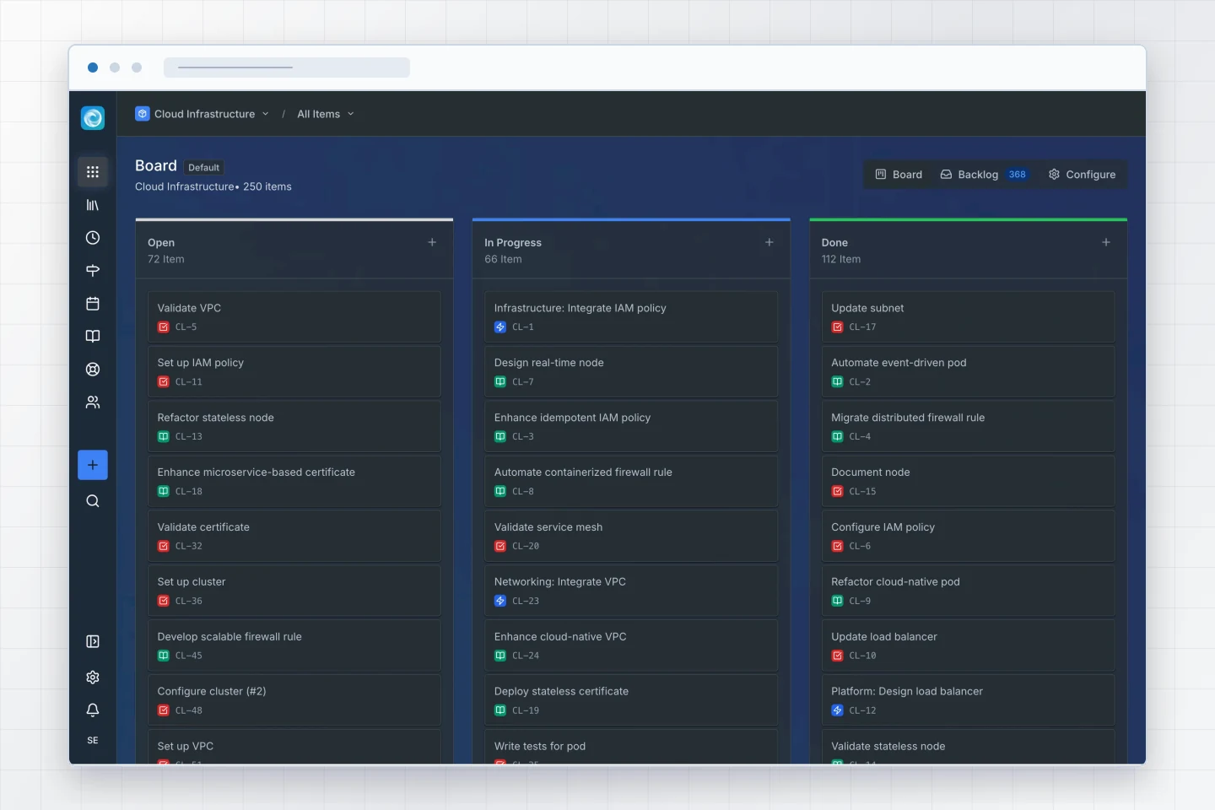Open the Configure board option
1215x810 pixels.
coord(1082,175)
